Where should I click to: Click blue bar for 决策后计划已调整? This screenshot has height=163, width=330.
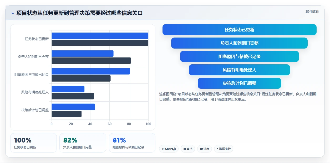point(73,107)
